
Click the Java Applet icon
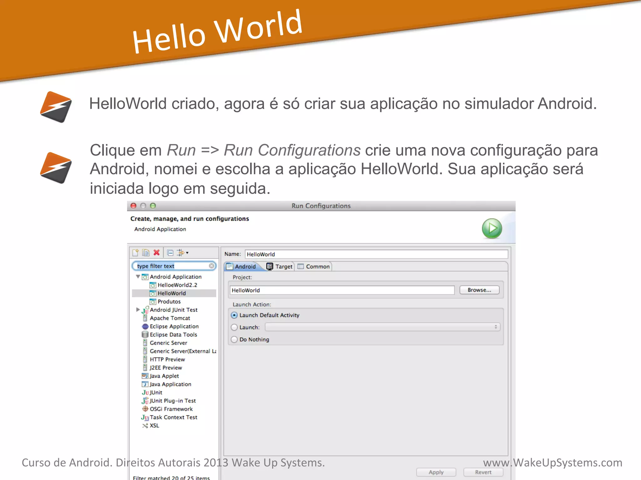[145, 376]
